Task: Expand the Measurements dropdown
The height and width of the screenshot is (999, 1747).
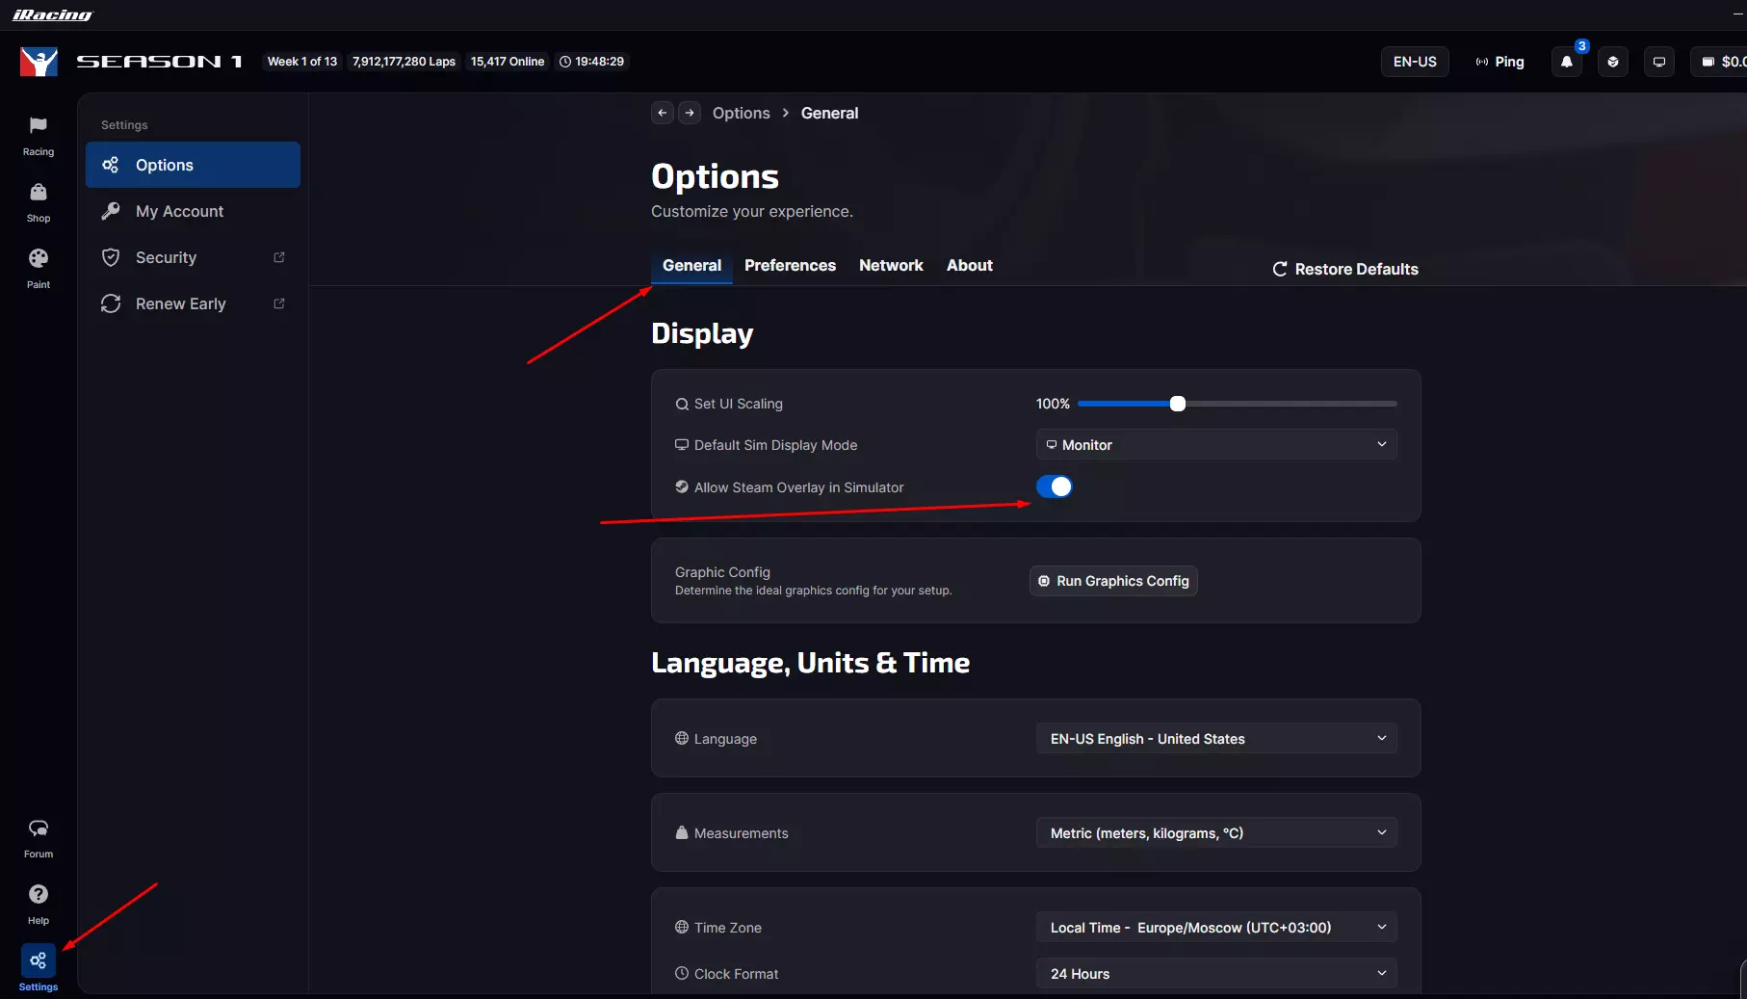Action: coord(1216,833)
